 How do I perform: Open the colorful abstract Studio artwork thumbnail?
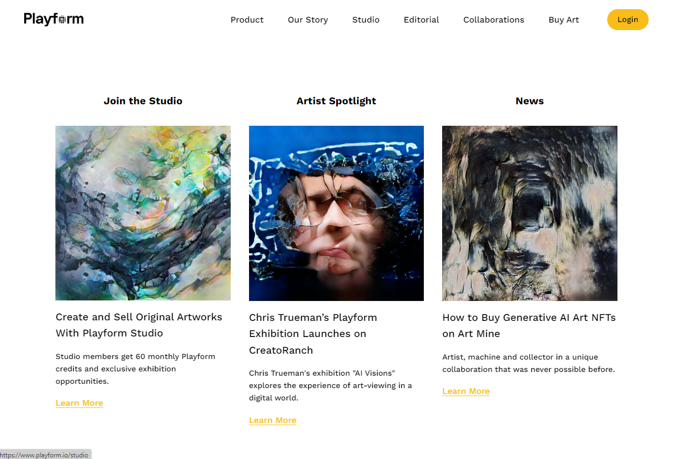click(143, 213)
